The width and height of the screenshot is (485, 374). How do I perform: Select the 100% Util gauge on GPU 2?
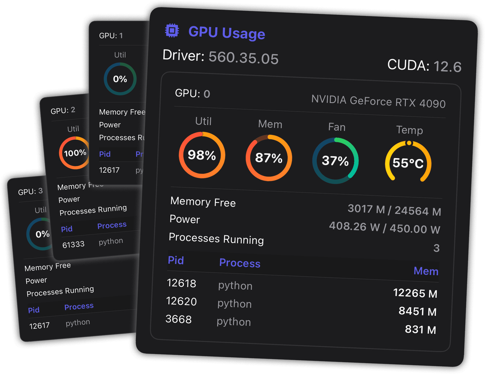point(74,152)
